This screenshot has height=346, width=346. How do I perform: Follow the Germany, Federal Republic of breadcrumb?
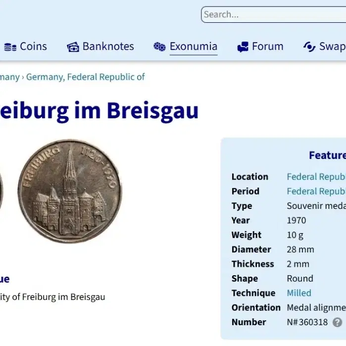coord(86,77)
